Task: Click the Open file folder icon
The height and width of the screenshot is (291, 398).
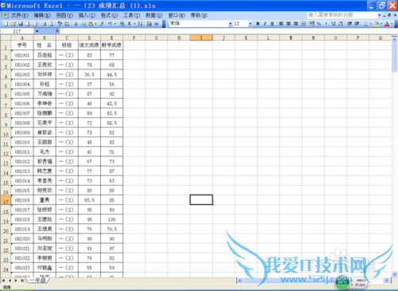Action: tap(14, 24)
